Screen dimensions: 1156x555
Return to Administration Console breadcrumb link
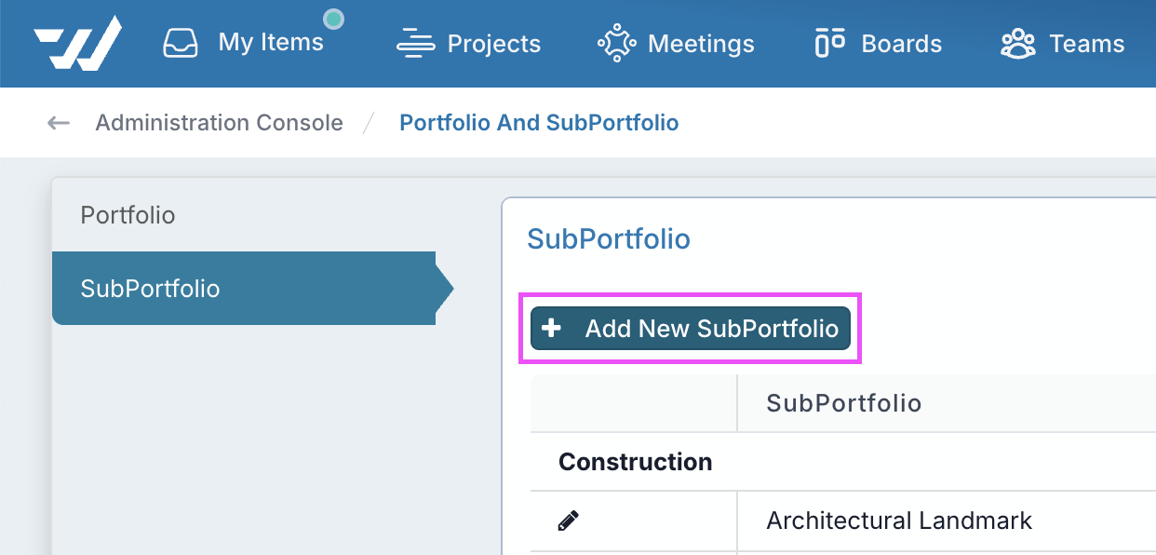(x=220, y=123)
